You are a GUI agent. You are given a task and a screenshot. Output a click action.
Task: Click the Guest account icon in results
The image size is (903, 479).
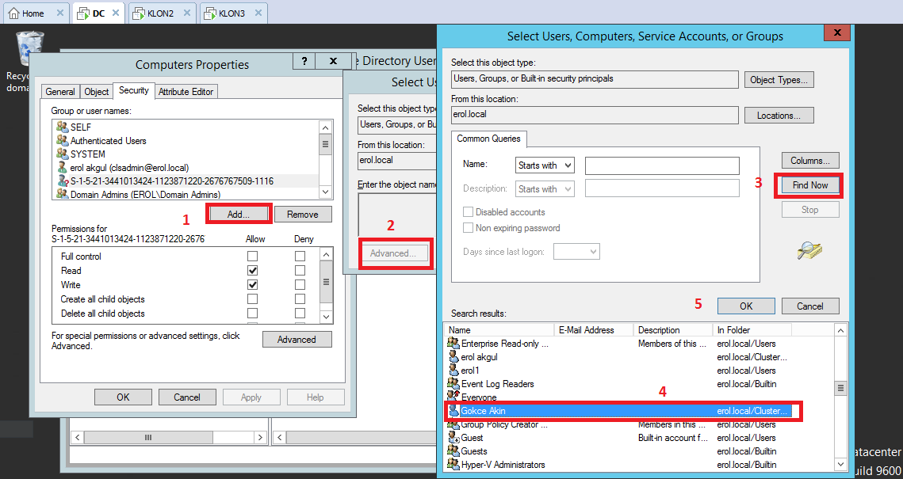453,438
